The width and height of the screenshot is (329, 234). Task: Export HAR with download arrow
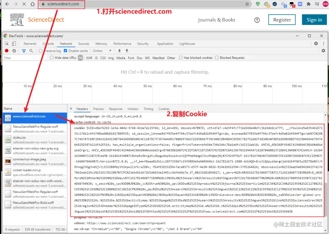127,51
